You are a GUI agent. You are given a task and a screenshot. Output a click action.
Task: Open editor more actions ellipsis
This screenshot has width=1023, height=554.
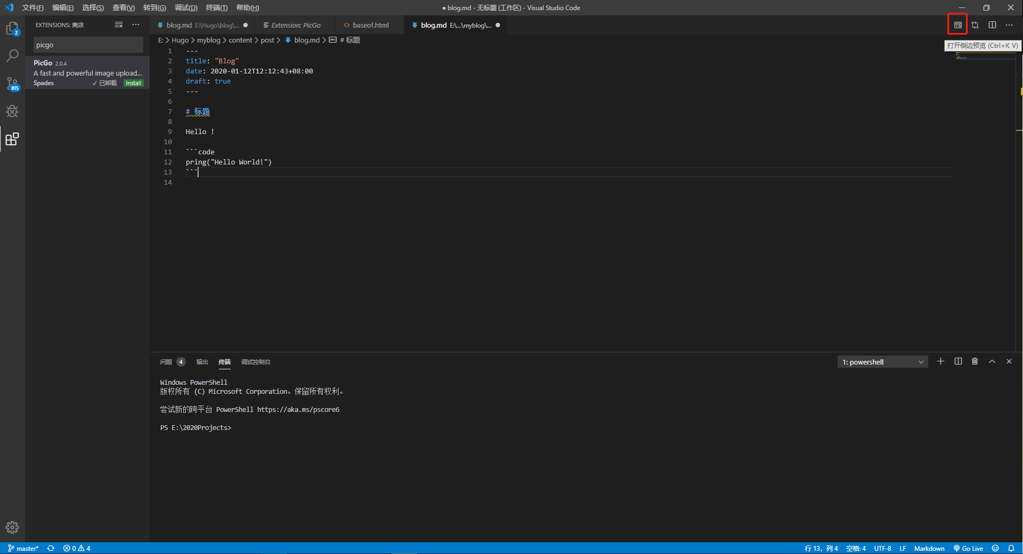pyautogui.click(x=1009, y=25)
